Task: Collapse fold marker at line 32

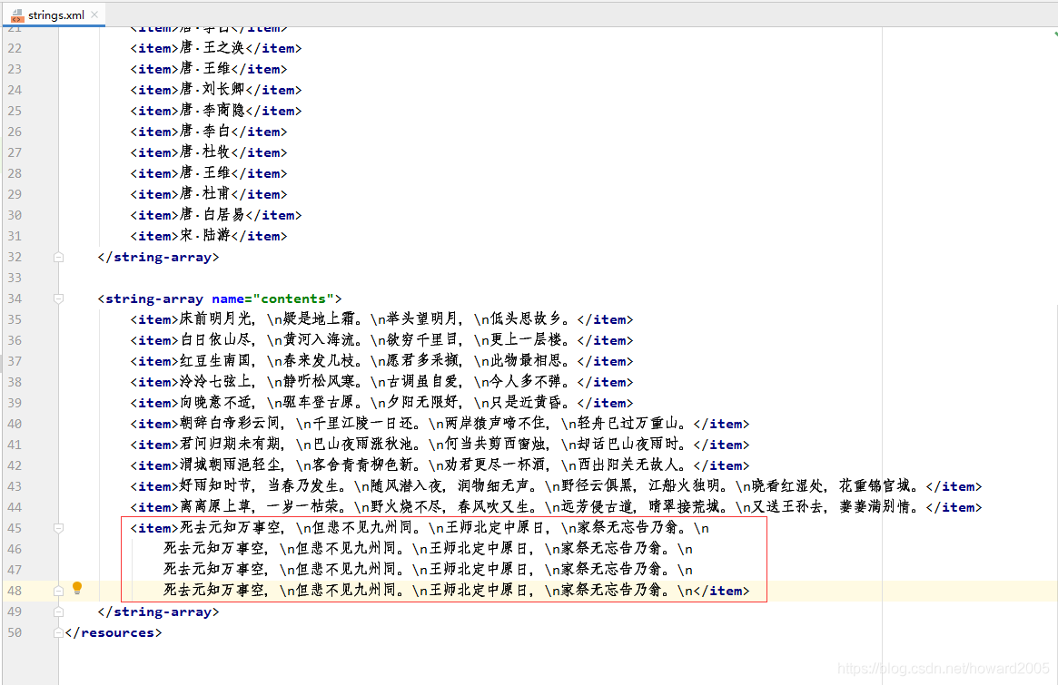Action: tap(59, 257)
